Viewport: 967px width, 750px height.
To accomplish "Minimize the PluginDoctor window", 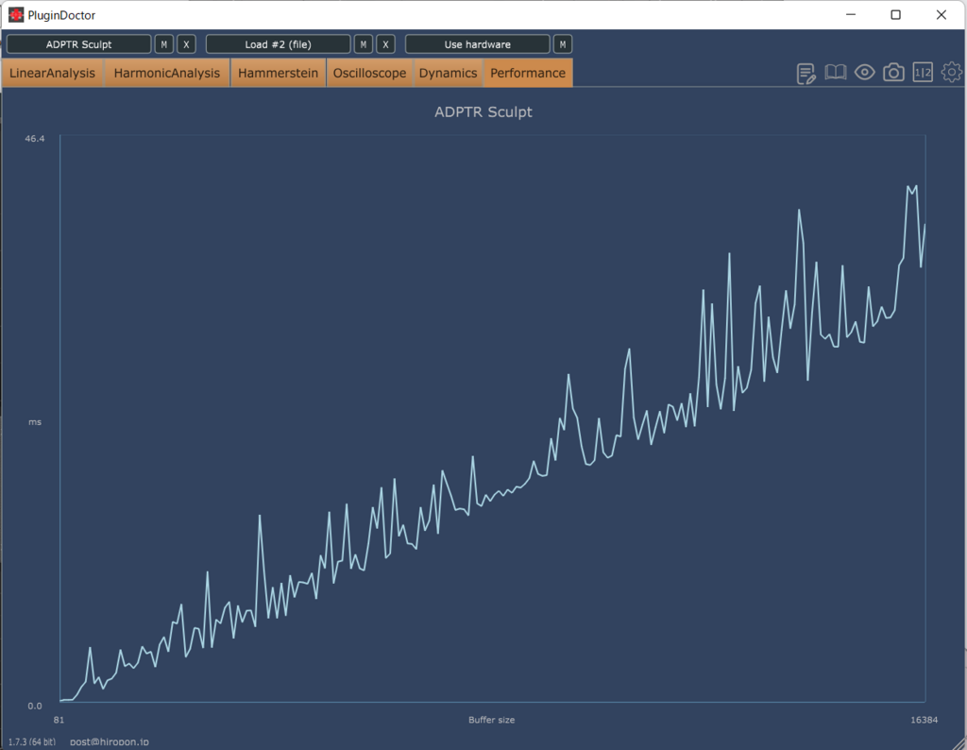I will (x=851, y=15).
